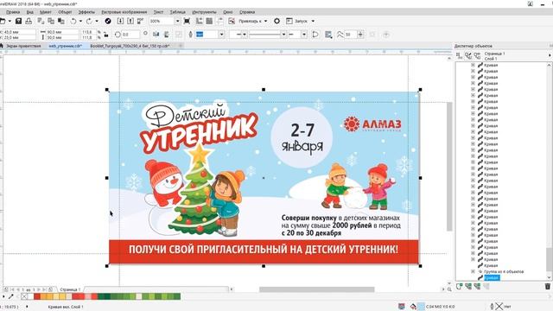Screen dimensions: 553x311
Task: Click the layer manager view icon
Action: click(477, 55)
